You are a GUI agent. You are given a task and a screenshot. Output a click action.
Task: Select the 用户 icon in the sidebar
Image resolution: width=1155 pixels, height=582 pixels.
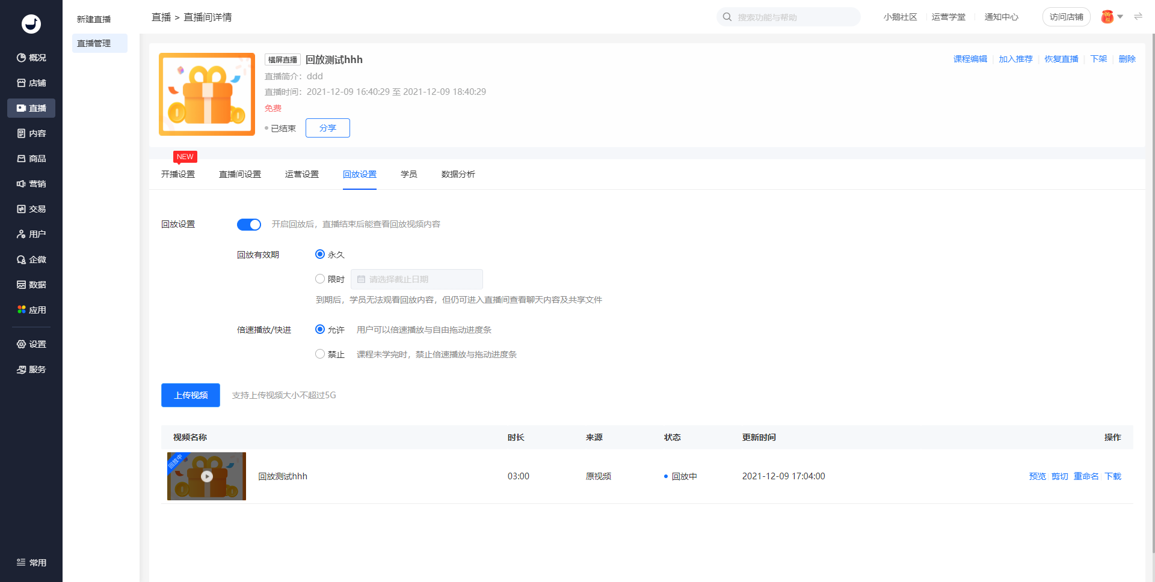[x=31, y=234]
